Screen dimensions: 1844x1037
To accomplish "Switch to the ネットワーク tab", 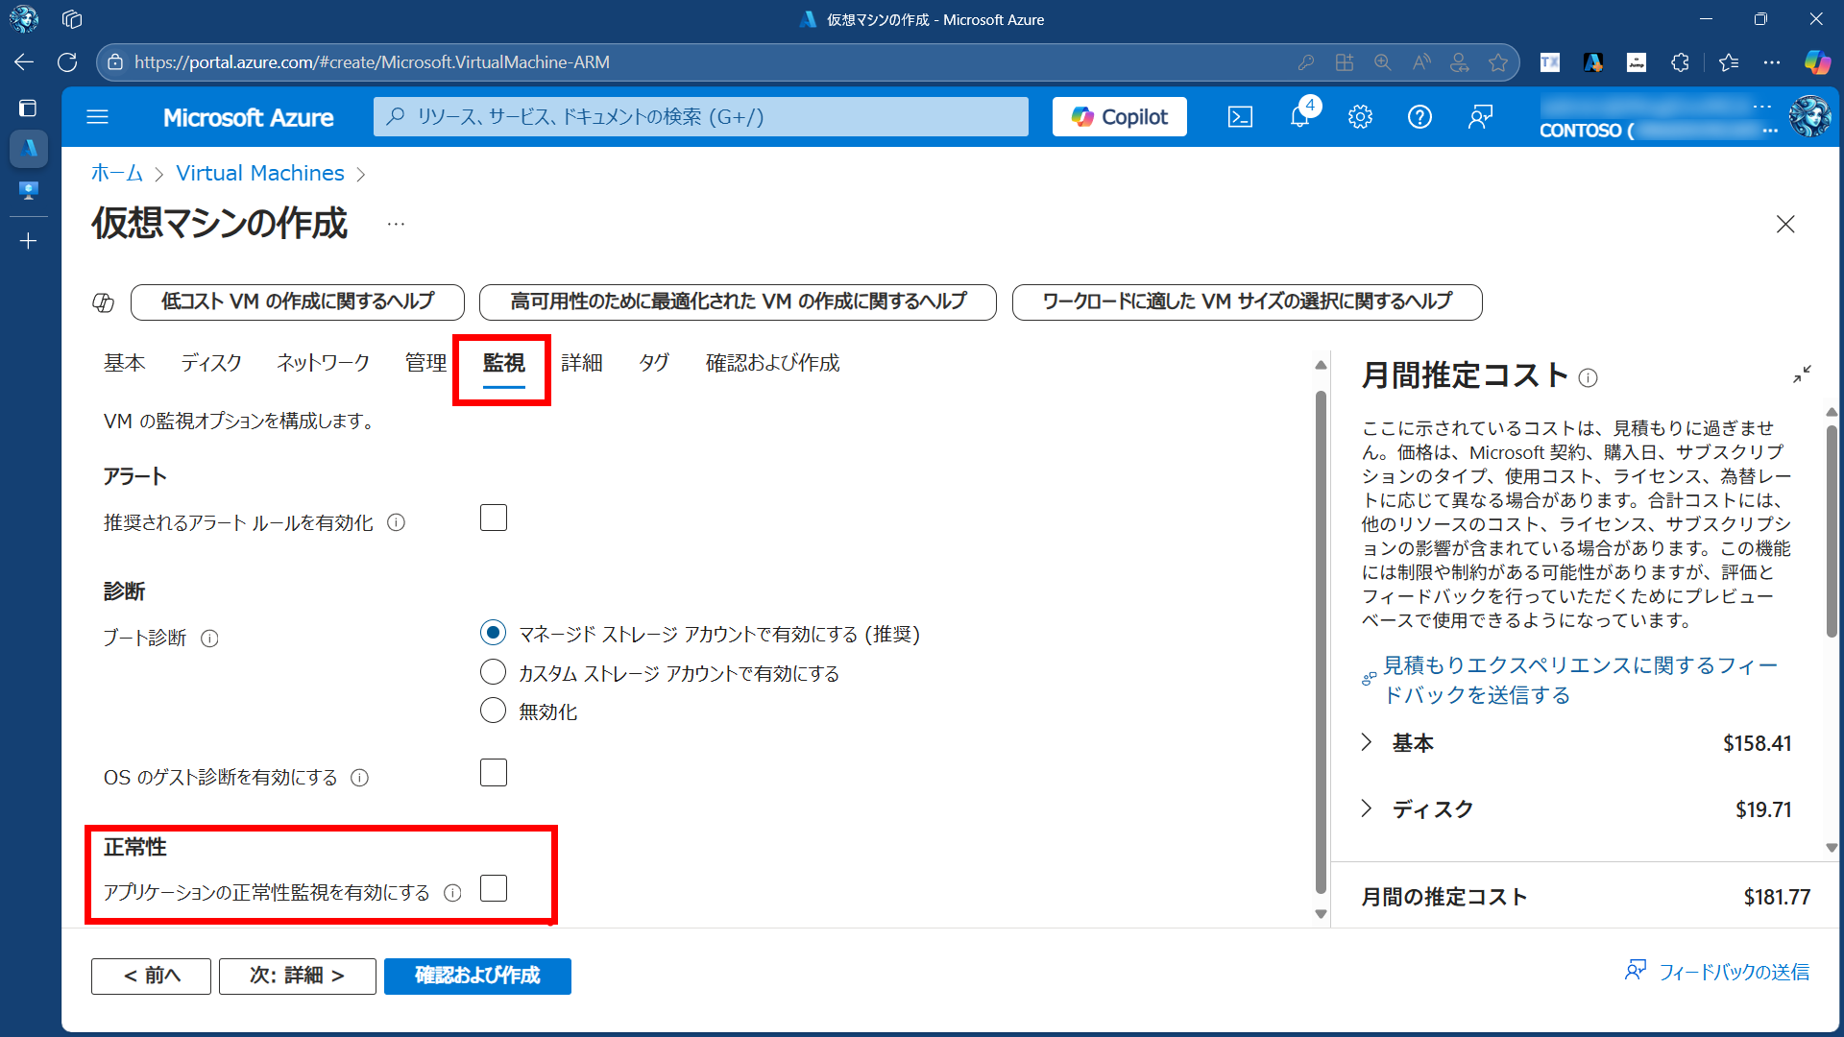I will click(323, 363).
